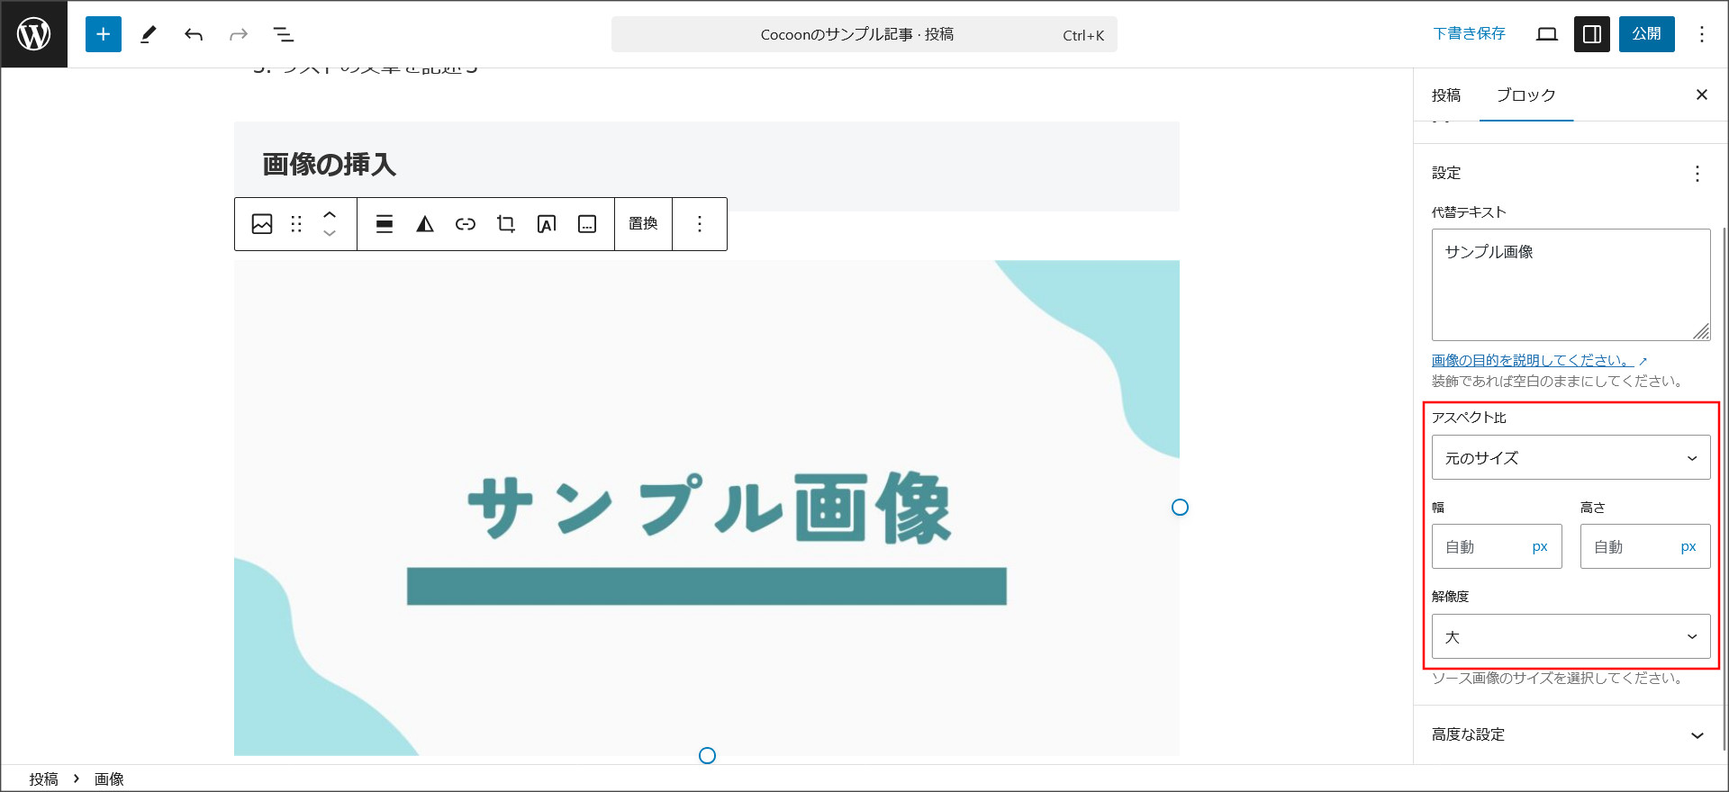The height and width of the screenshot is (792, 1729).
Task: Undo the last action
Action: pyautogui.click(x=194, y=34)
